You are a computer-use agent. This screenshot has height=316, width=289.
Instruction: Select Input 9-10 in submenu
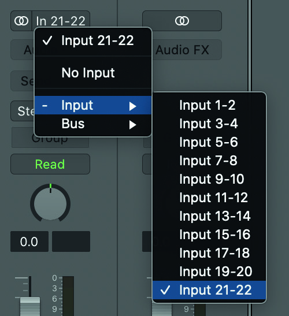click(x=209, y=179)
